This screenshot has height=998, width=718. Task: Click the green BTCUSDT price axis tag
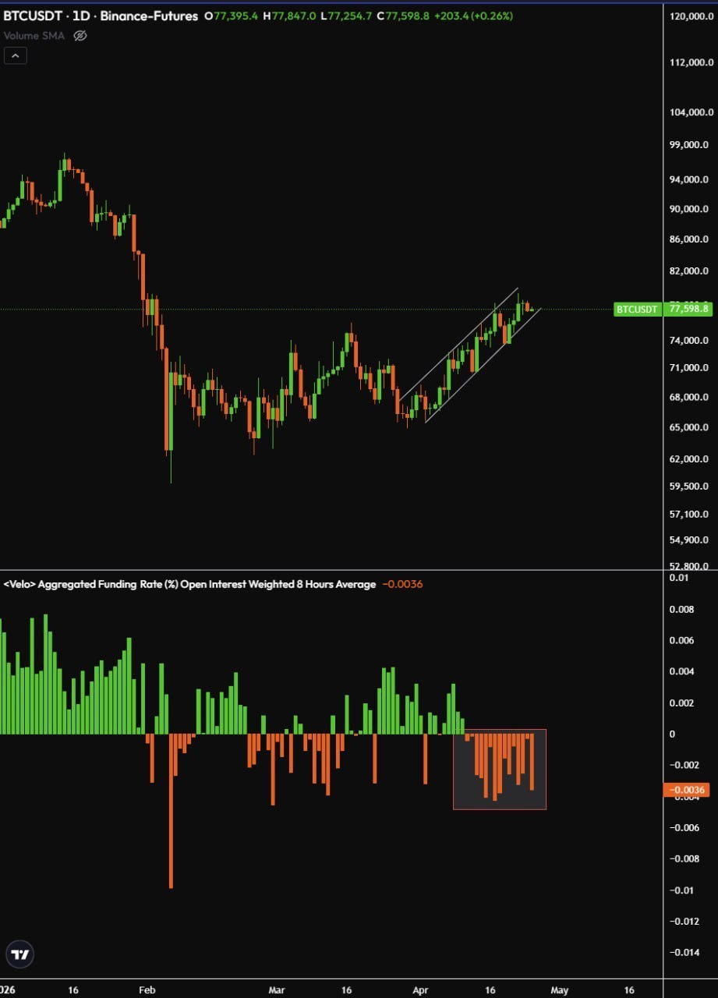637,310
